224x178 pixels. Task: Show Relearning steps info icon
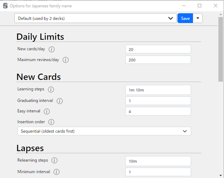54,160
